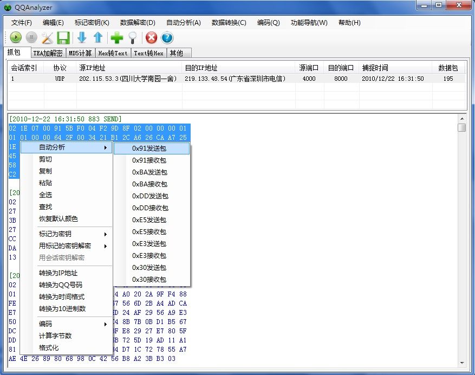Open the 文件(F) menu

[22, 23]
